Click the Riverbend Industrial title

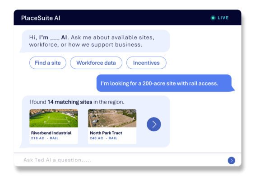pyautogui.click(x=51, y=133)
